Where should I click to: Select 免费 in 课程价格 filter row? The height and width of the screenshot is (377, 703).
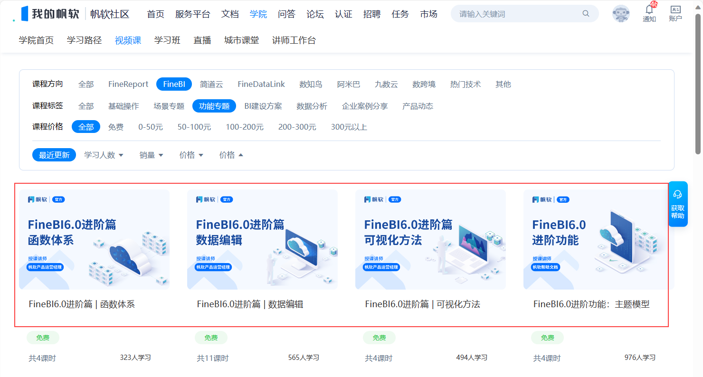[x=115, y=127]
